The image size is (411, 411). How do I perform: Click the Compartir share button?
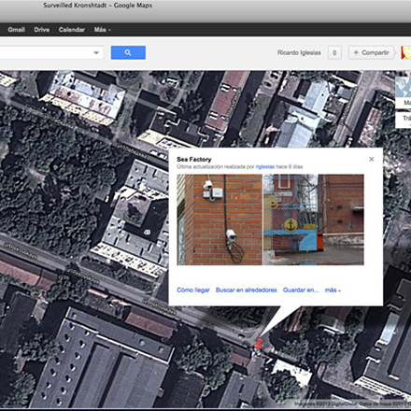pyautogui.click(x=371, y=52)
